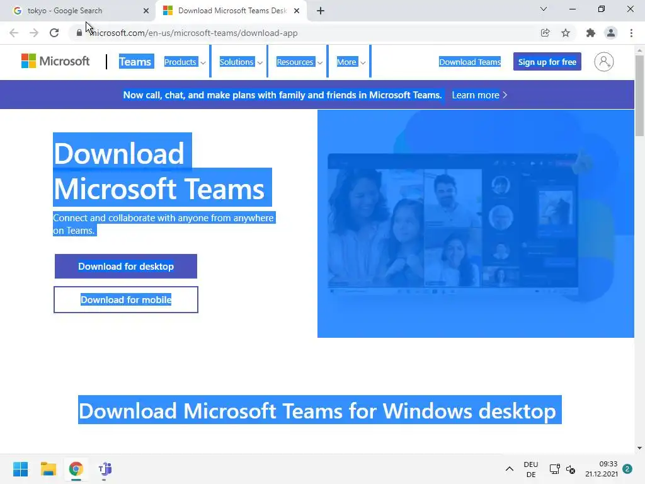The image size is (645, 484).
Task: Open File Explorer from the taskbar
Action: pyautogui.click(x=48, y=469)
